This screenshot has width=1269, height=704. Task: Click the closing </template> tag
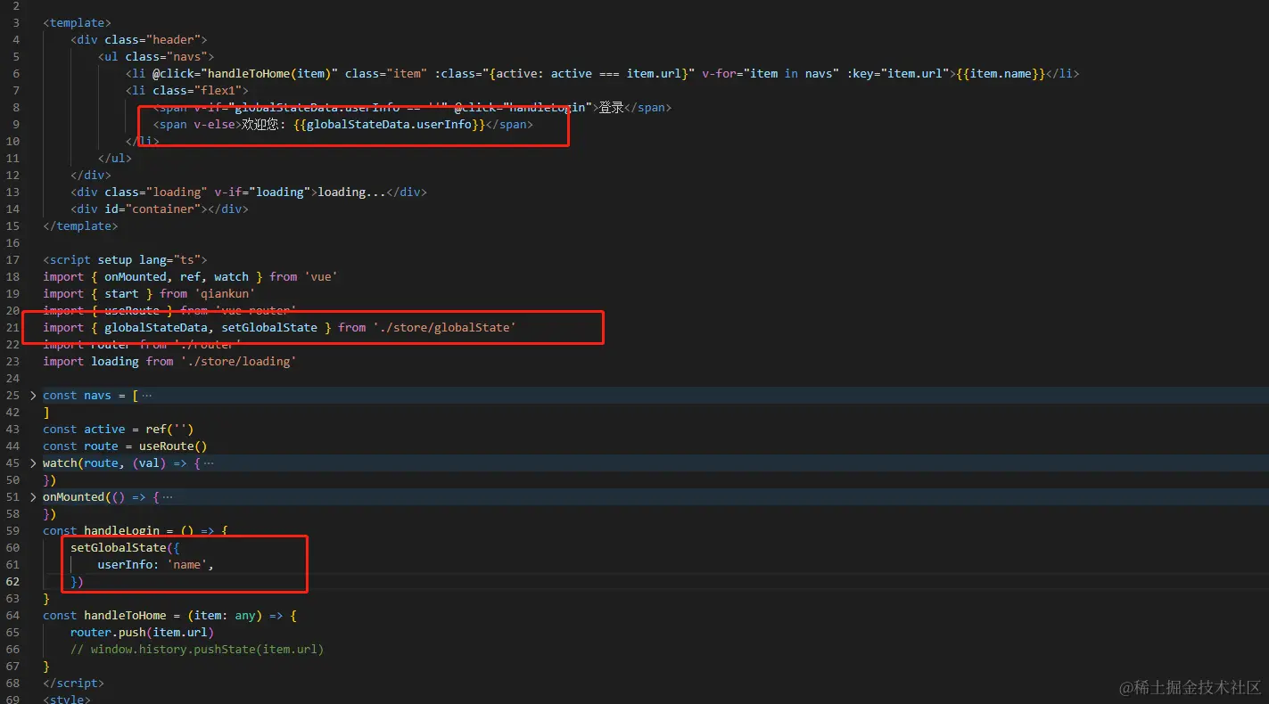80,225
